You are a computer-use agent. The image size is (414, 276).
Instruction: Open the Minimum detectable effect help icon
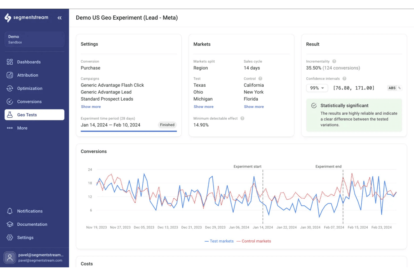coord(242,119)
